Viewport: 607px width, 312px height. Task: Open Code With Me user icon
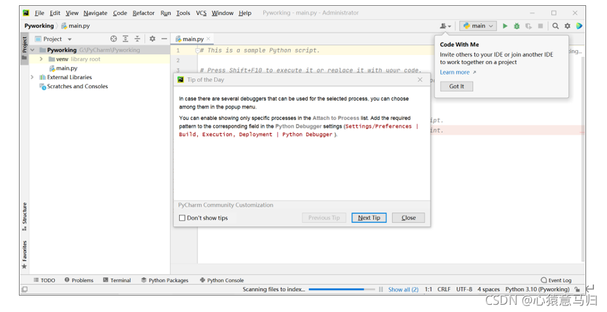click(445, 26)
